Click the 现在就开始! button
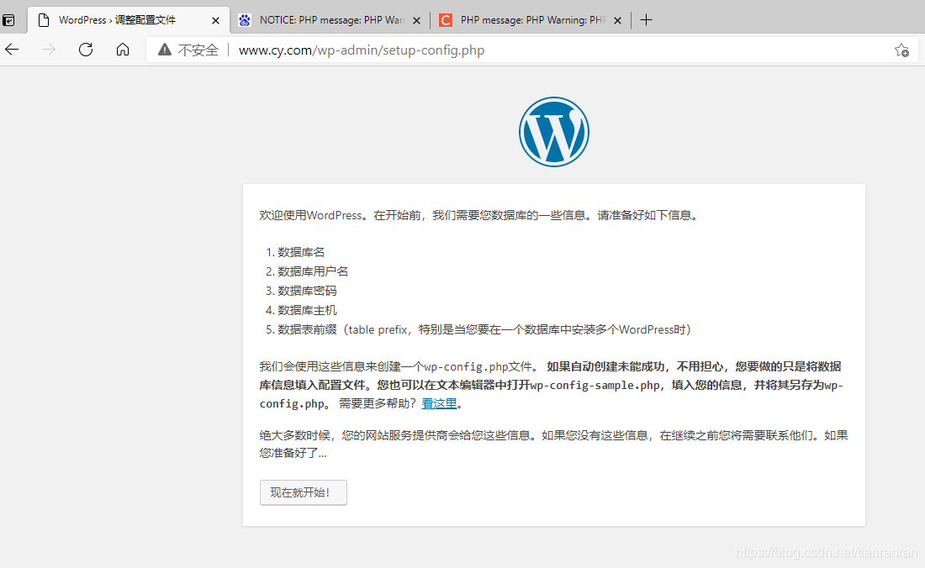925x568 pixels. click(304, 492)
